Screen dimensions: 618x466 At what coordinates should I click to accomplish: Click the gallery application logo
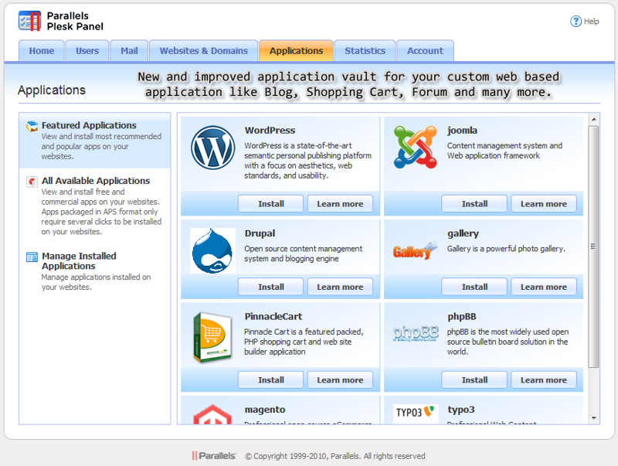(x=413, y=250)
